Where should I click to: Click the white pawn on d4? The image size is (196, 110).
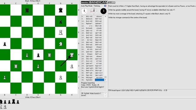point(27,55)
